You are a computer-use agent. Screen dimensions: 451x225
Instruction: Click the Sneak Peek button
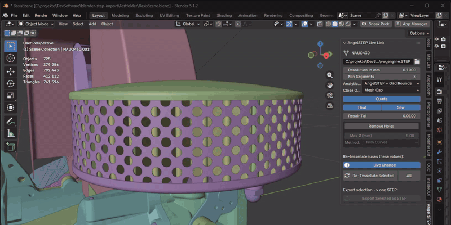tap(376, 24)
